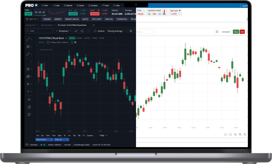
Task: Select the trend line drawing tool
Action: (x=28, y=54)
